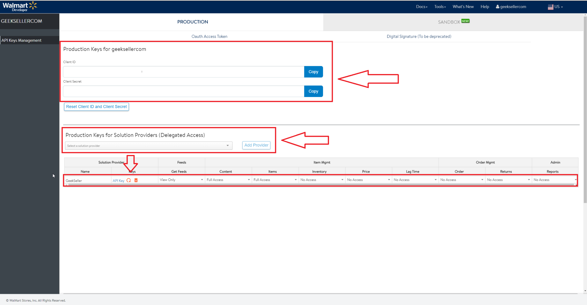
Task: Open Lag Time No Access dropdown
Action: (x=415, y=180)
